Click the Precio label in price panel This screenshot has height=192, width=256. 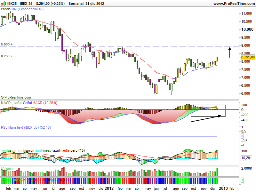6,9
